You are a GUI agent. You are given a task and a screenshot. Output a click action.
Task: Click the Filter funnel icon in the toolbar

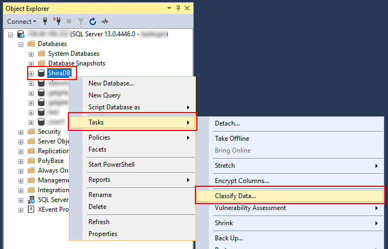(x=81, y=22)
